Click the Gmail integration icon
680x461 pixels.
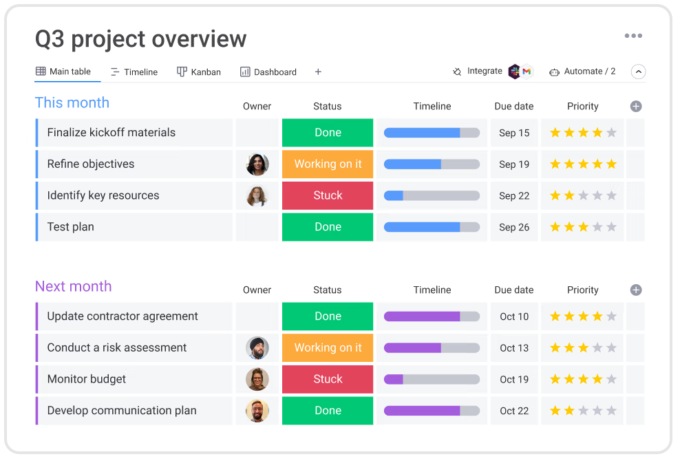coord(527,72)
